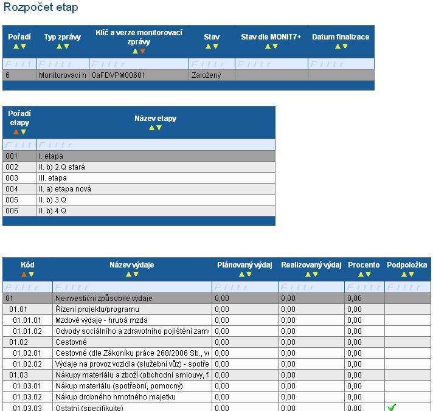
Task: Focus the Datum finalizace filter field
Action: pos(341,64)
